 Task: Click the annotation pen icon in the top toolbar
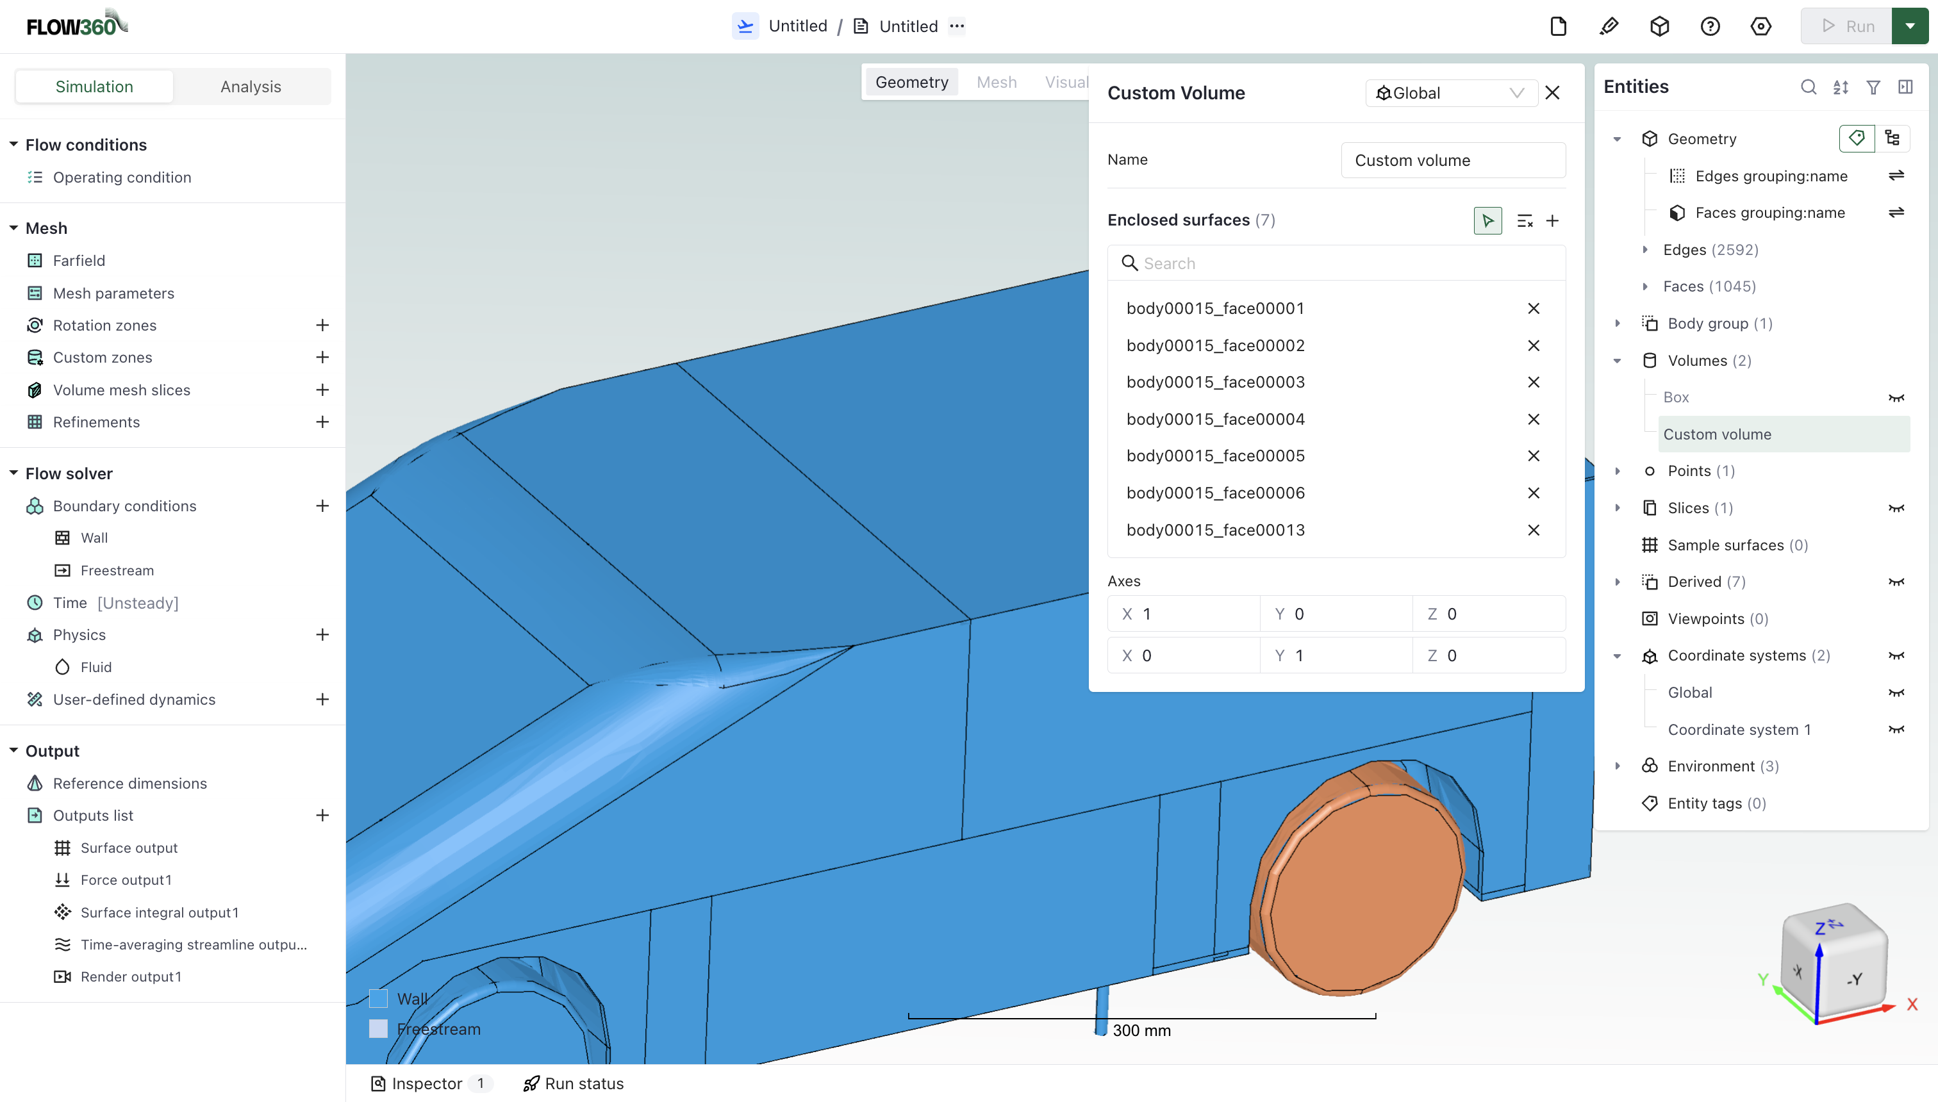[1609, 26]
